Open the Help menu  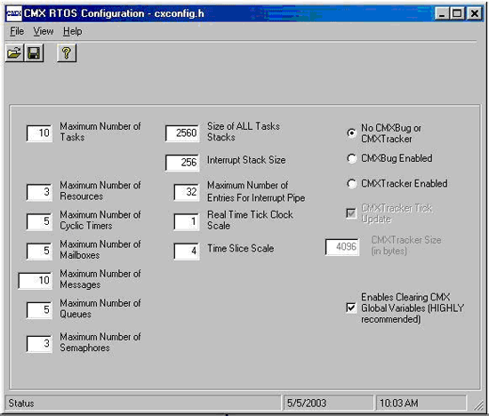pyautogui.click(x=72, y=31)
